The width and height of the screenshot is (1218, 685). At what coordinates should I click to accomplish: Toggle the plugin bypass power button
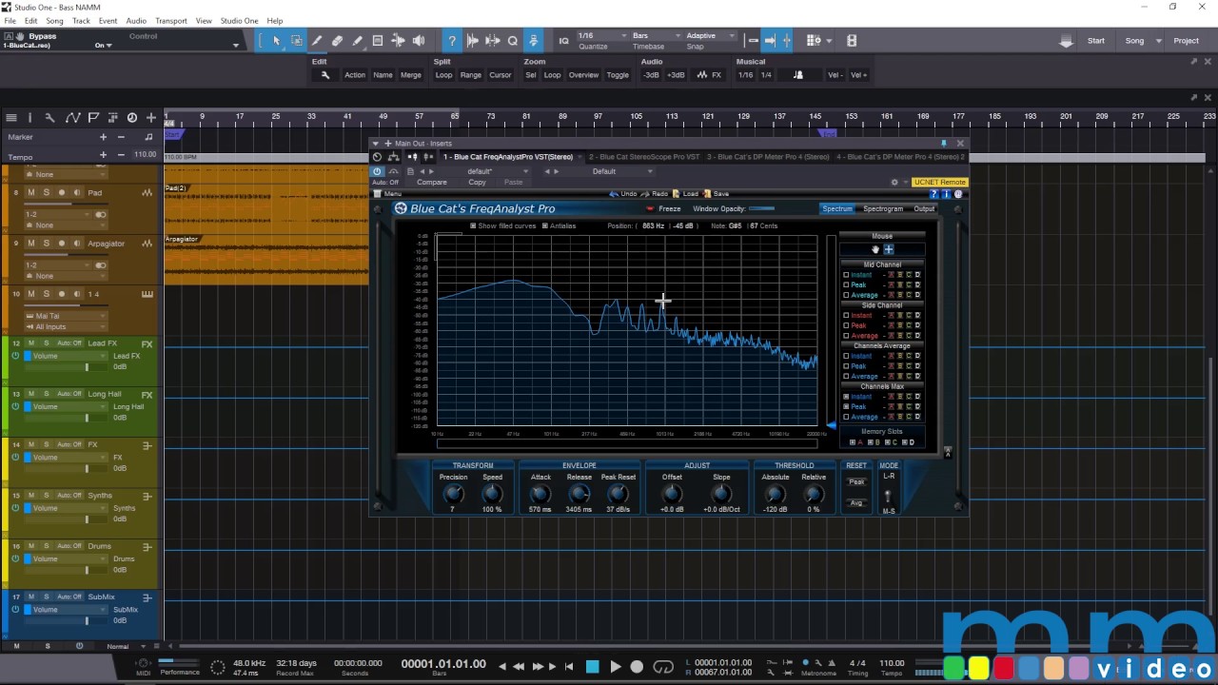pyautogui.click(x=378, y=171)
